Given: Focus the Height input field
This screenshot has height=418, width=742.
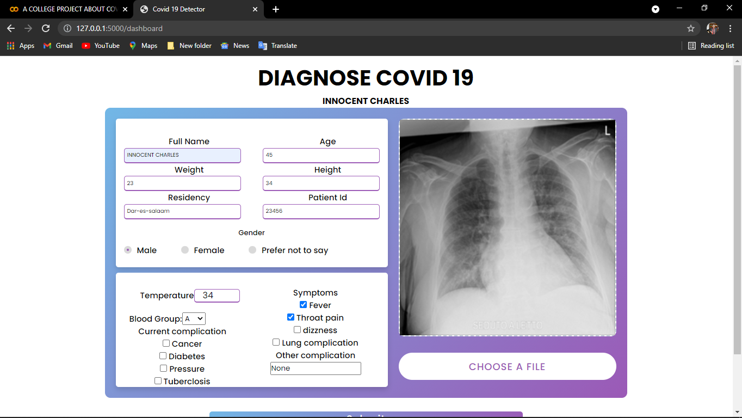Looking at the screenshot, I should tap(321, 183).
